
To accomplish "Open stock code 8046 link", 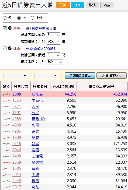I will (17, 150).
